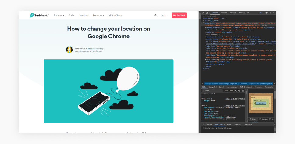Viewport: 295px width, 144px height.
Task: Expand the message-success div node
Action: 205,46
